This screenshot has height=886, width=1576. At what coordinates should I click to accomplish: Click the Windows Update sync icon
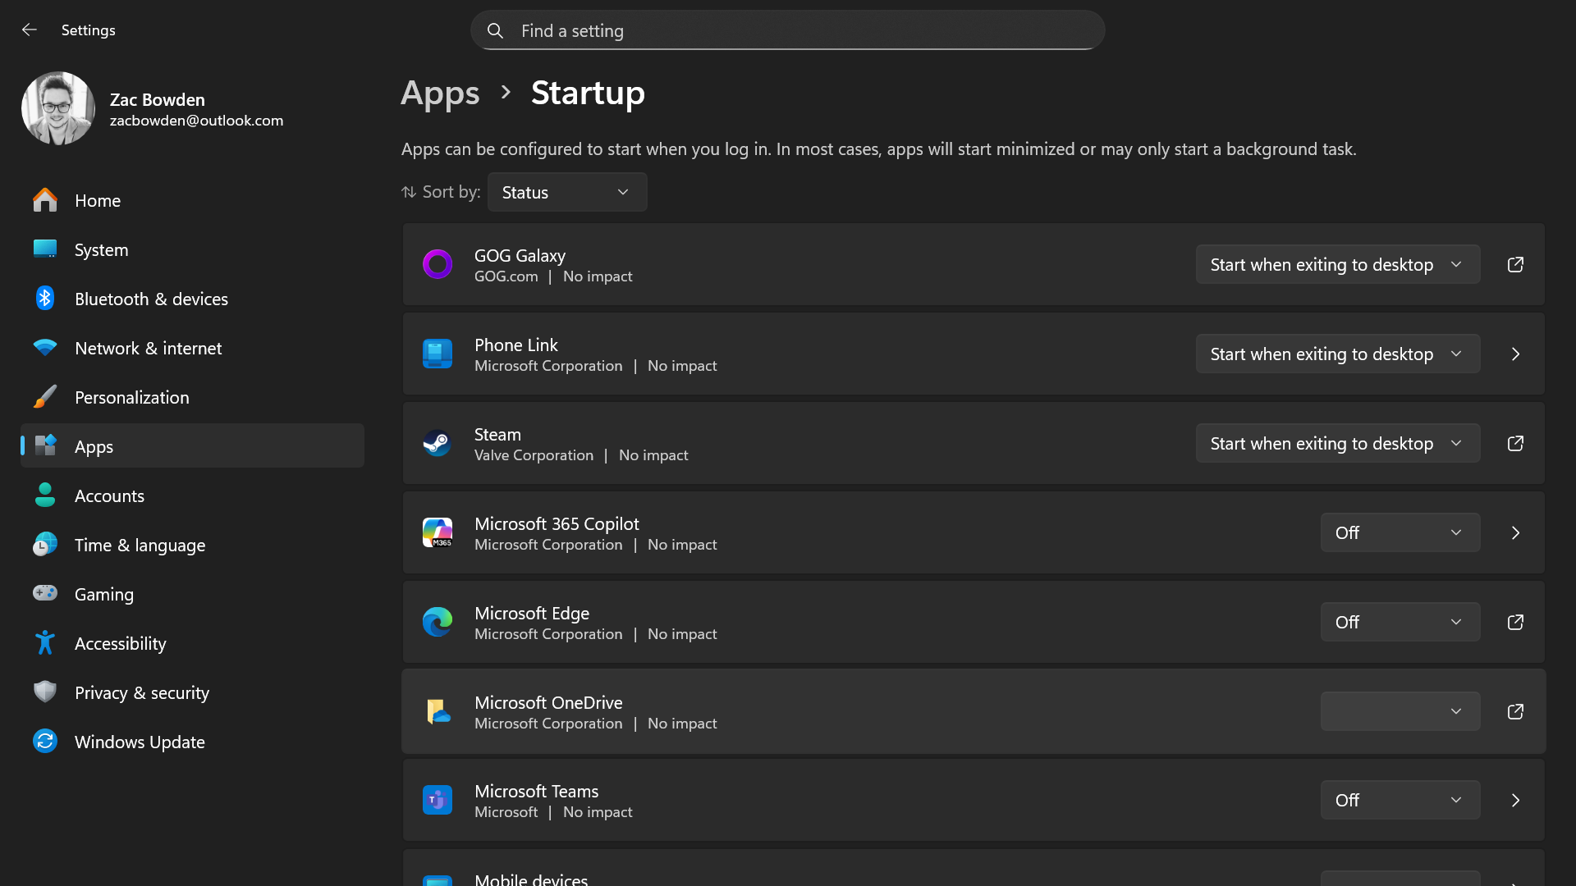click(45, 741)
